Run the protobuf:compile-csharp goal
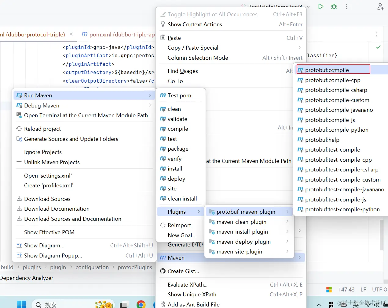388x308 pixels. (341, 90)
